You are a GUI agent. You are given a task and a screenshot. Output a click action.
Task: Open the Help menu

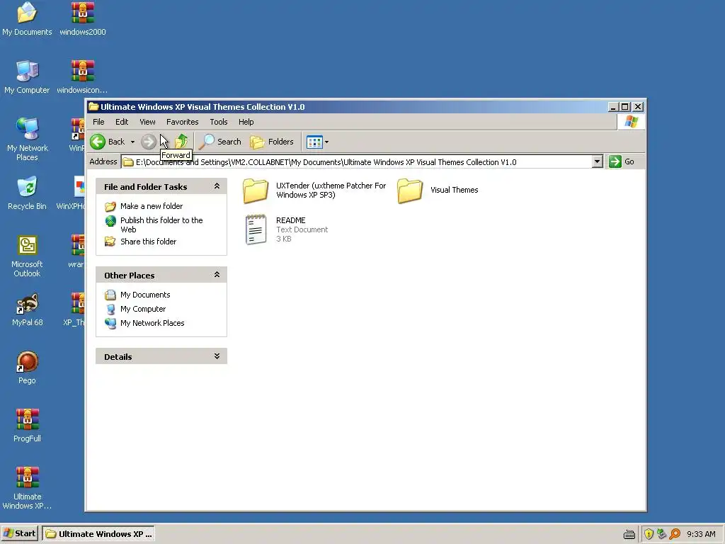(246, 122)
